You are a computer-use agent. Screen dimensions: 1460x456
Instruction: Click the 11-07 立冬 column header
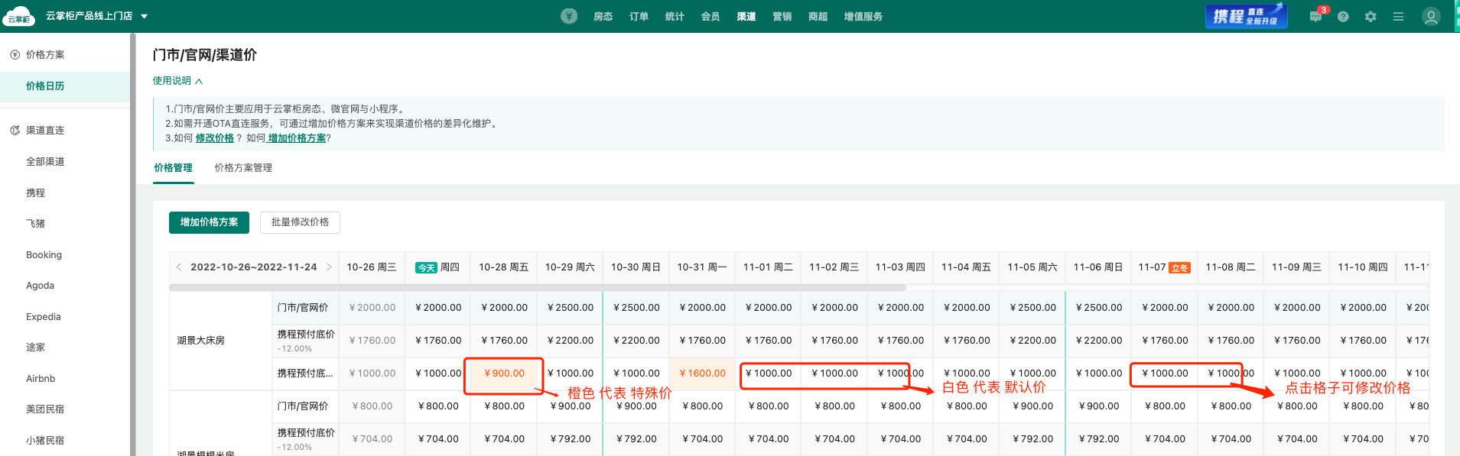tap(1164, 267)
